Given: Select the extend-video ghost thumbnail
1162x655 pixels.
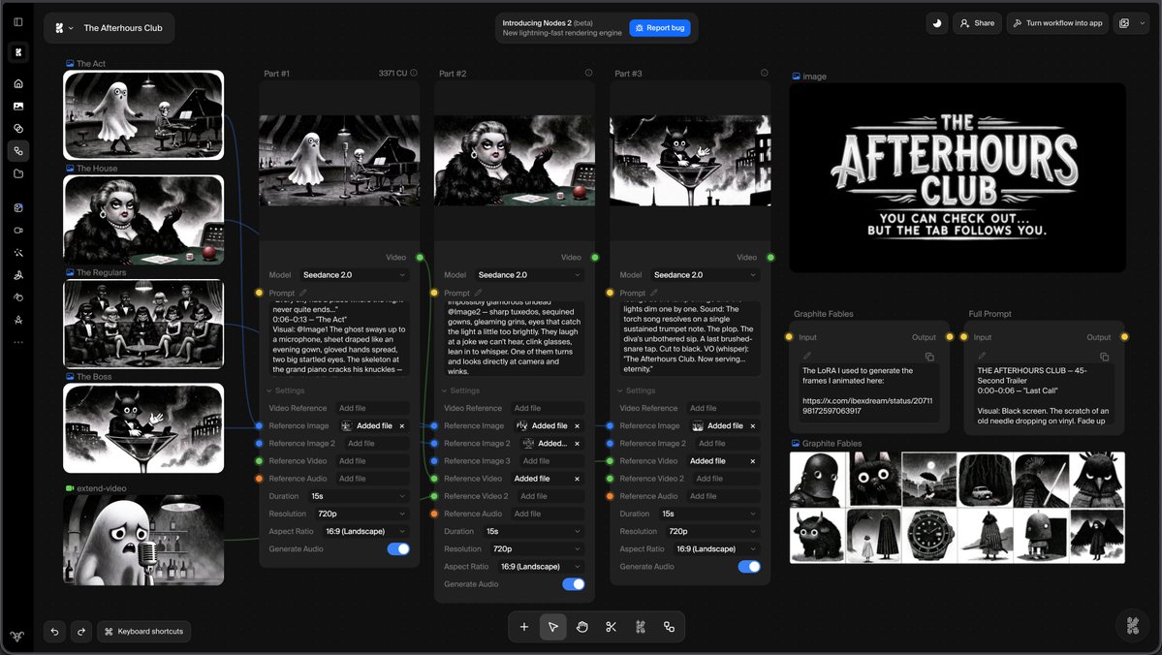Looking at the screenshot, I should tap(143, 540).
